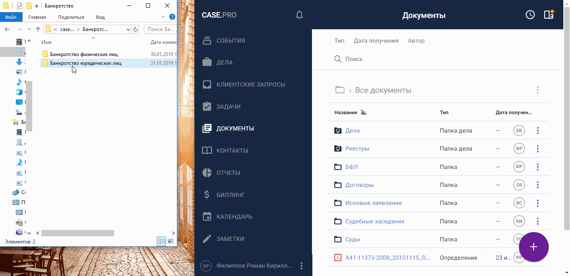Open the Поделиться ribbon tab in Explorer

coord(71,17)
